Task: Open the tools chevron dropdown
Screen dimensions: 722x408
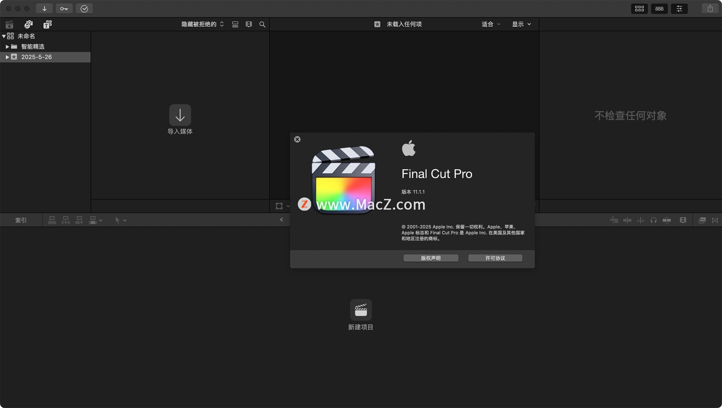Action: pyautogui.click(x=125, y=221)
